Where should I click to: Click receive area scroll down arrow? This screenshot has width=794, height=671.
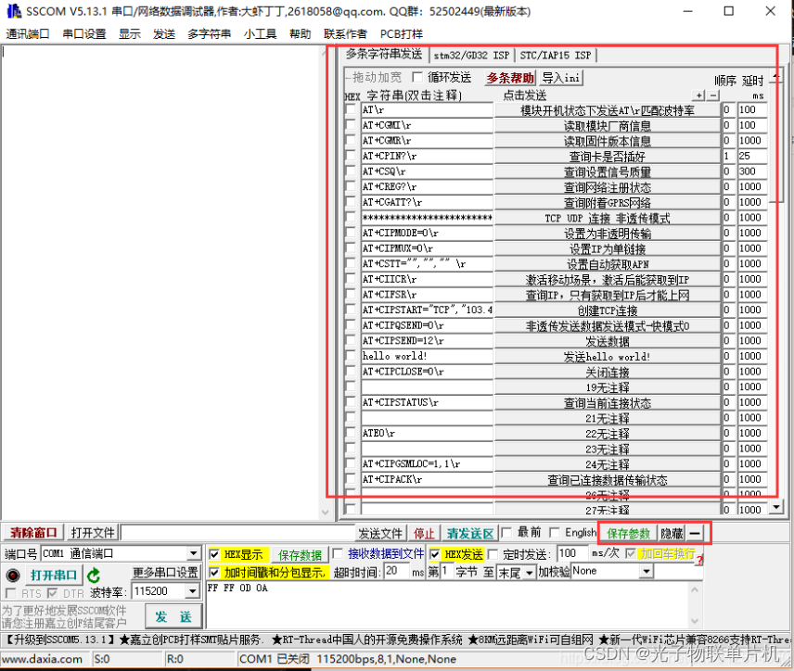325,513
